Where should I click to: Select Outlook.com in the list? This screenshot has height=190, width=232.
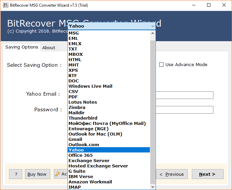pos(109,144)
